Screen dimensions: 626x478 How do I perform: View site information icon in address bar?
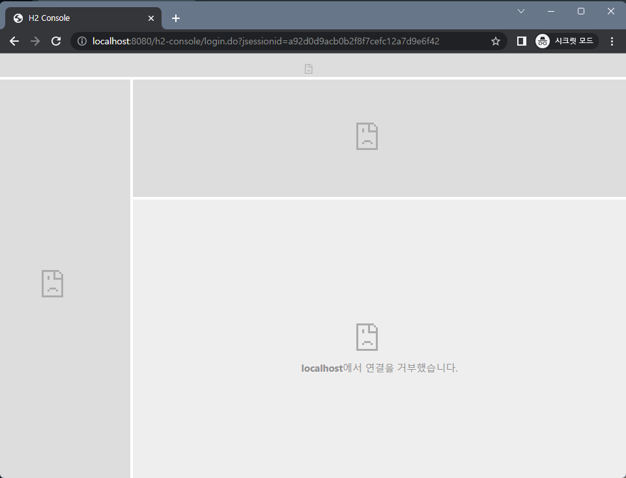82,41
